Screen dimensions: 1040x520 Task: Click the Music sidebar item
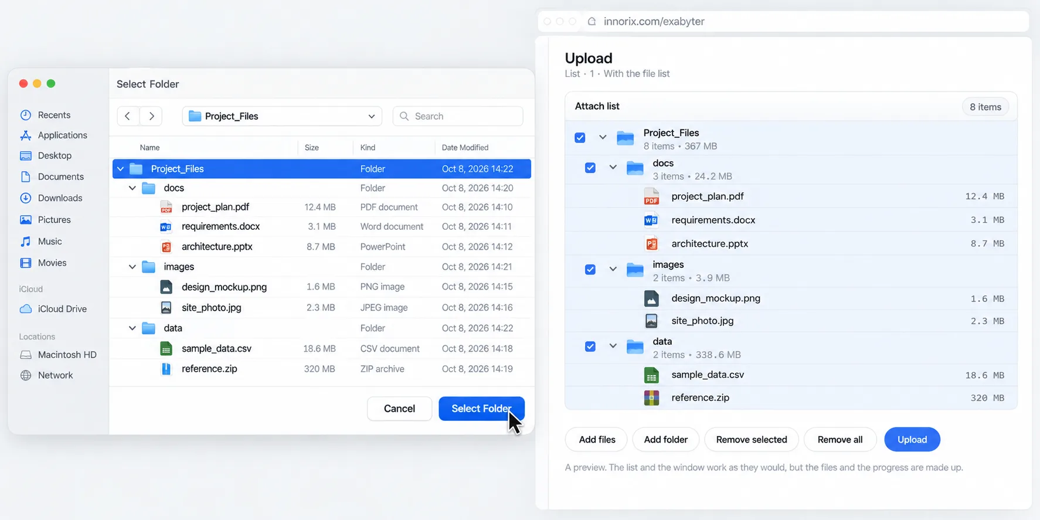40,242
